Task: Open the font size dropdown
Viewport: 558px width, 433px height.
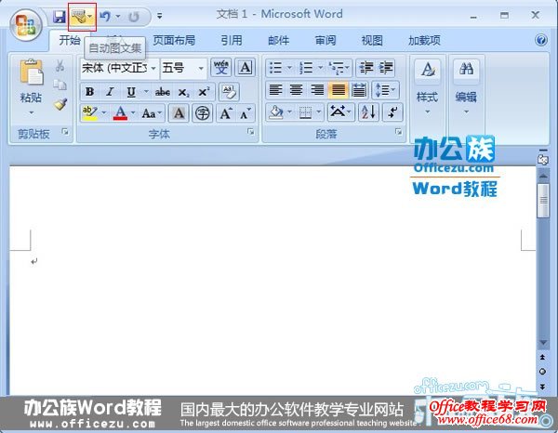Action: pyautogui.click(x=183, y=68)
